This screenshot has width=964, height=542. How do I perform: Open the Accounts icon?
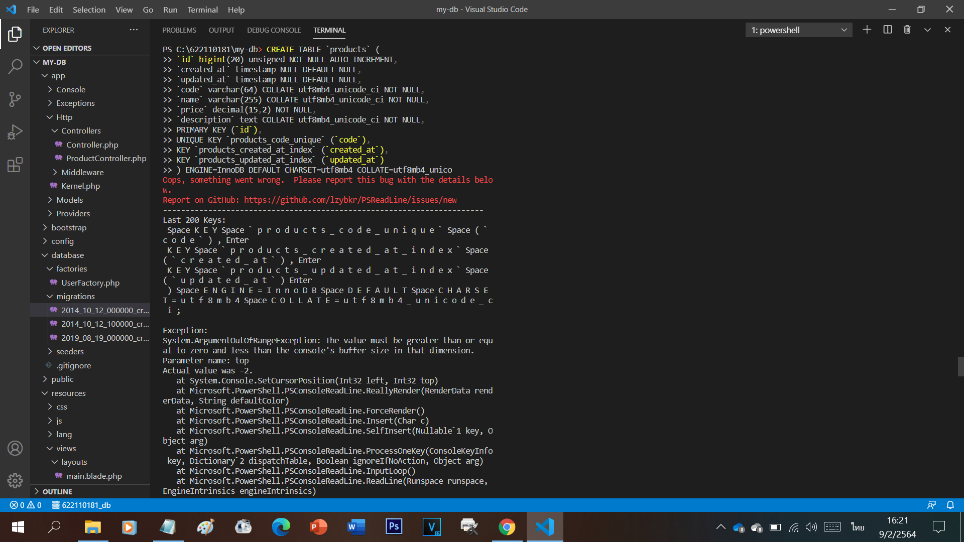coord(15,448)
